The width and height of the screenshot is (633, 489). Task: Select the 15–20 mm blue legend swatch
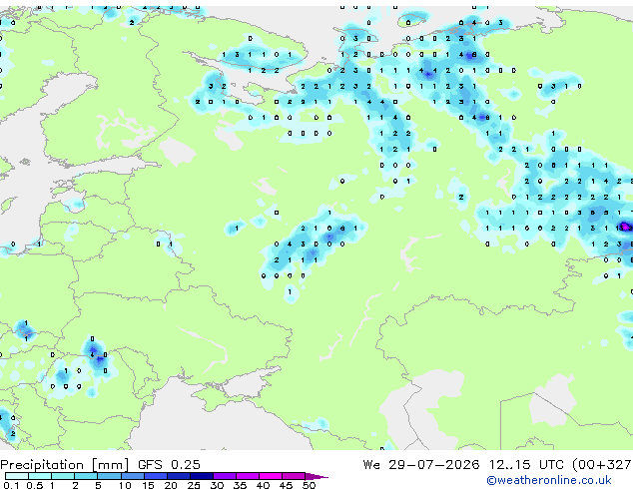click(155, 476)
